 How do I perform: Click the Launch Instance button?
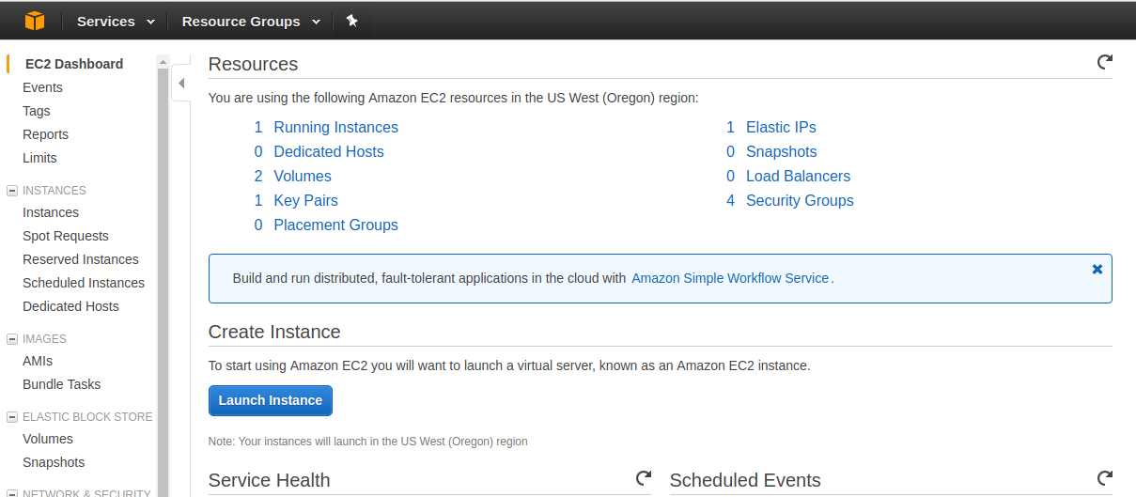click(271, 400)
